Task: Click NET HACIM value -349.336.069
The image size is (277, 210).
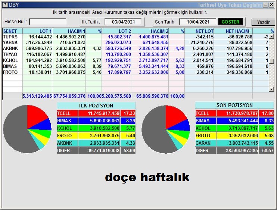Action: [239, 72]
